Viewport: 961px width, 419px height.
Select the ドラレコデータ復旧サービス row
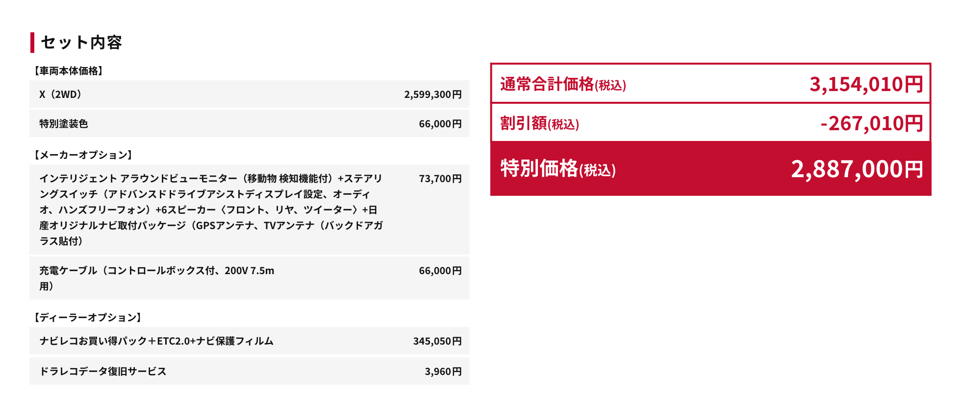249,371
